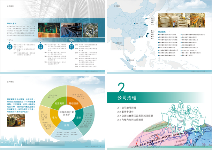
Task: Select the aerial city buildings photo
Action: 90,30
